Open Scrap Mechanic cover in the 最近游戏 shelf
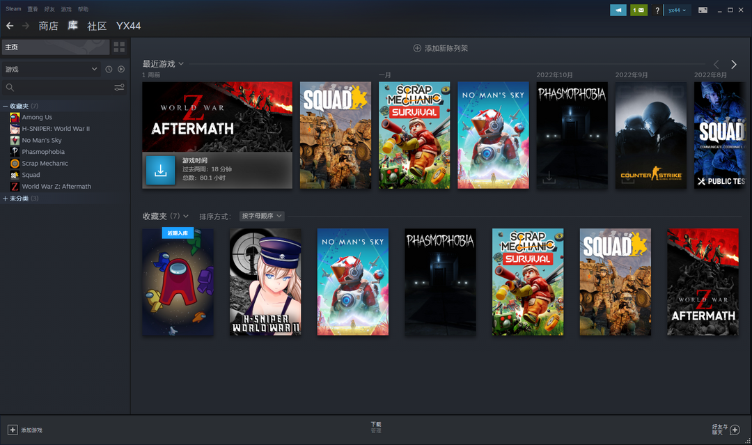 414,135
